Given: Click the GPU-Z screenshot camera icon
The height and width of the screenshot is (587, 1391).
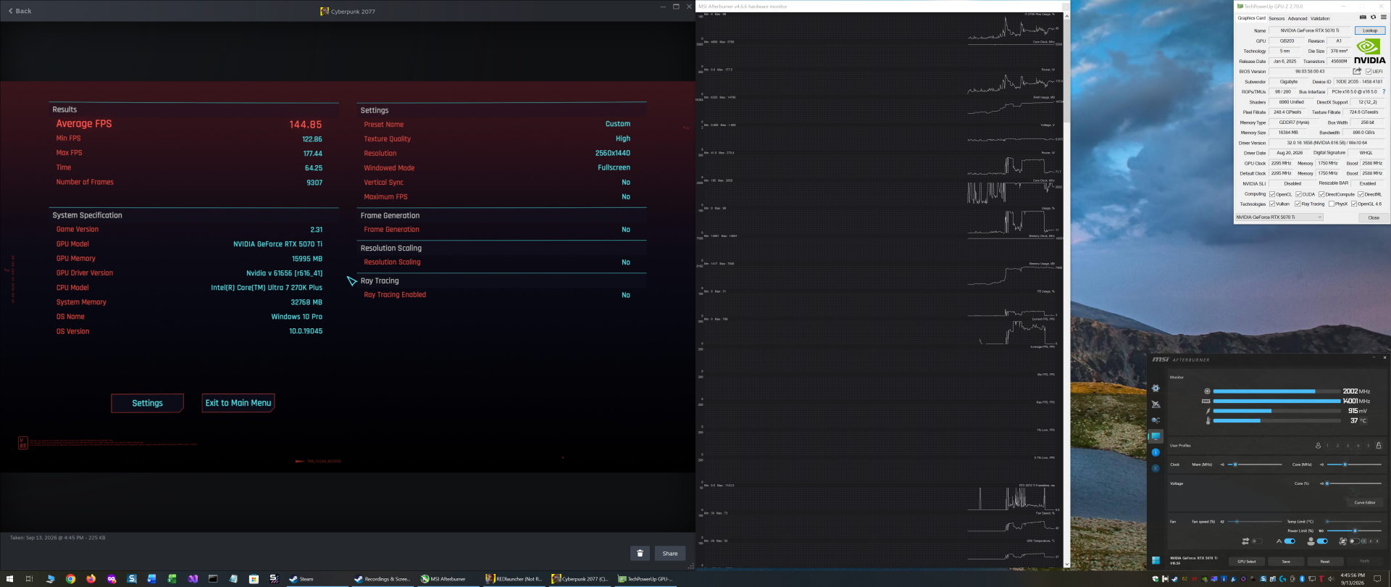Looking at the screenshot, I should click(x=1363, y=17).
